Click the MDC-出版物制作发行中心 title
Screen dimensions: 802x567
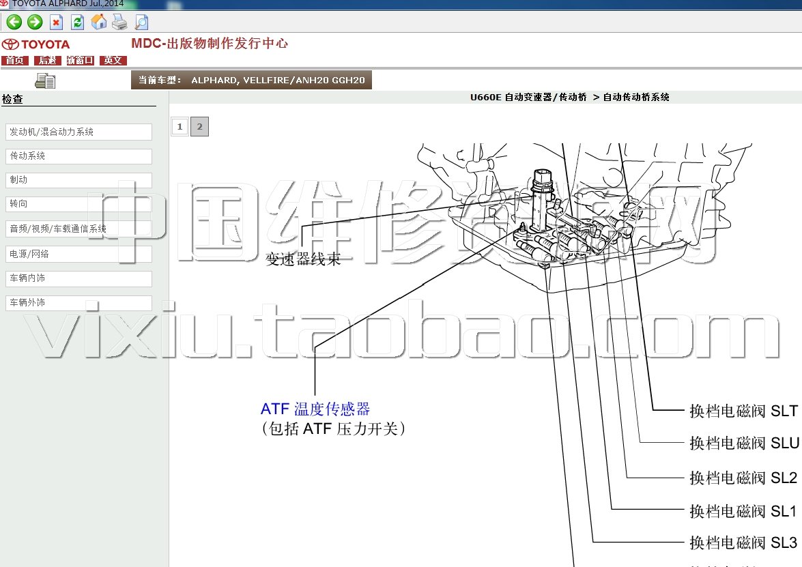[210, 44]
